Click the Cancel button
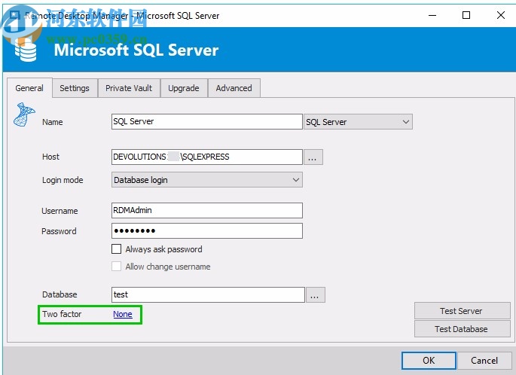 (x=484, y=361)
